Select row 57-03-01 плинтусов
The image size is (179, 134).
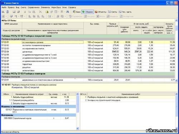click(88, 80)
